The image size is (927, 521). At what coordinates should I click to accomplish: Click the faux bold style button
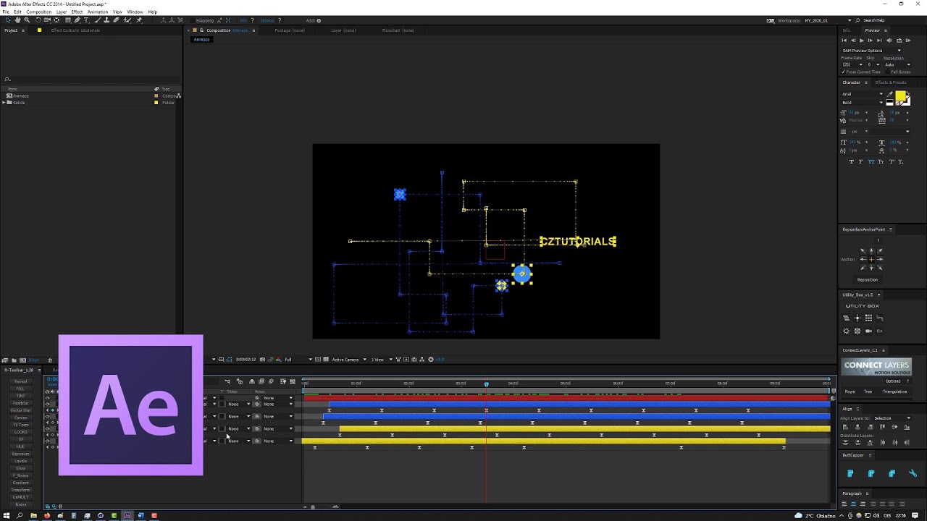[x=852, y=162]
